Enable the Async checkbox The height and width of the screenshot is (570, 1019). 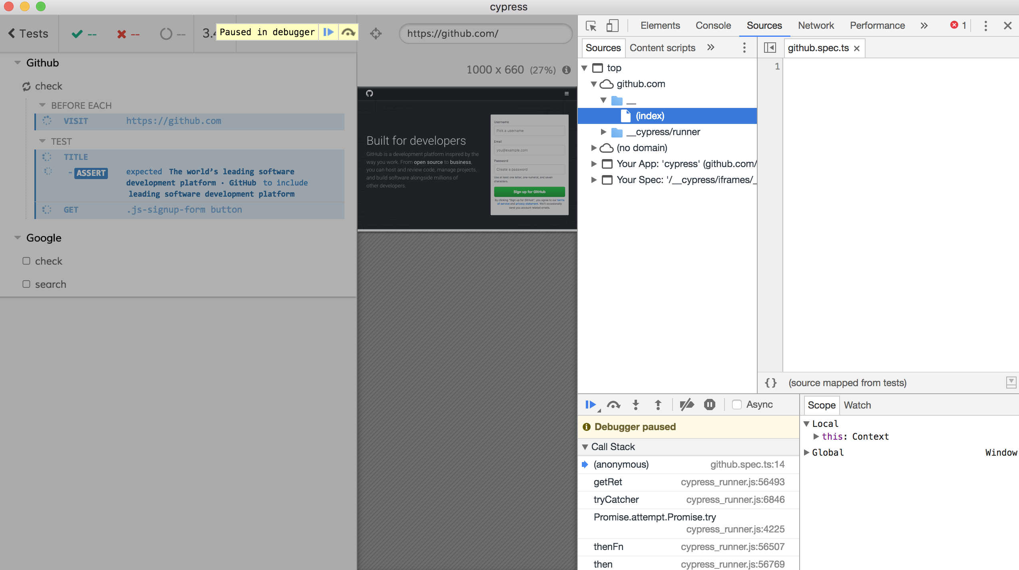(x=736, y=405)
